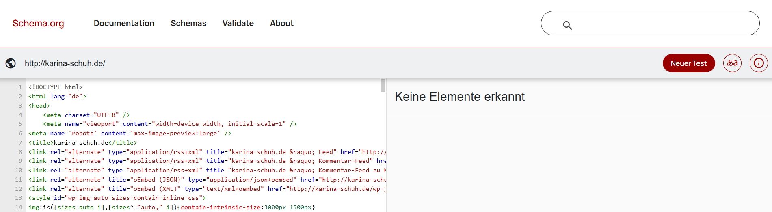Click the magnifier search icon
This screenshot has height=212, width=772.
[567, 25]
